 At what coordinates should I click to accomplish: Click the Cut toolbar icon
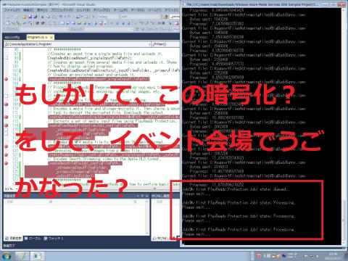click(x=43, y=17)
